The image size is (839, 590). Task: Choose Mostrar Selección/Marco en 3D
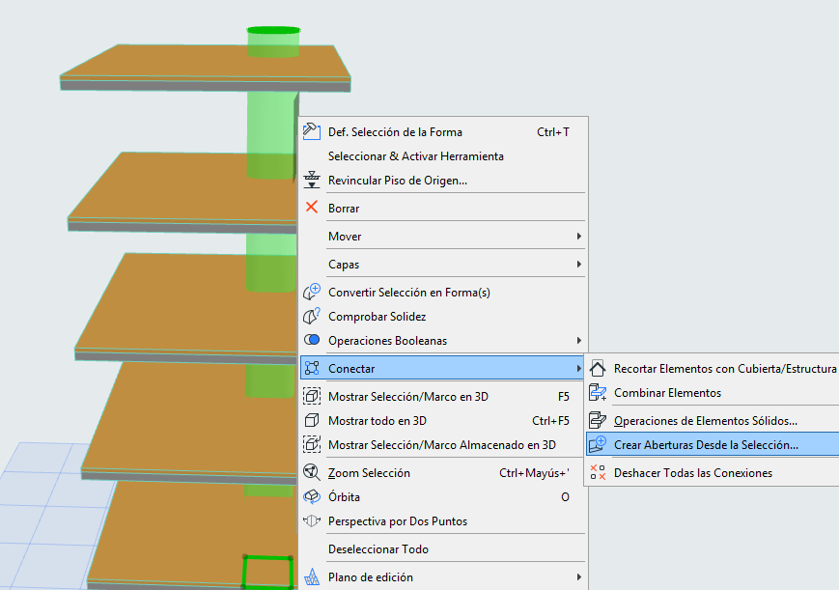pyautogui.click(x=443, y=396)
